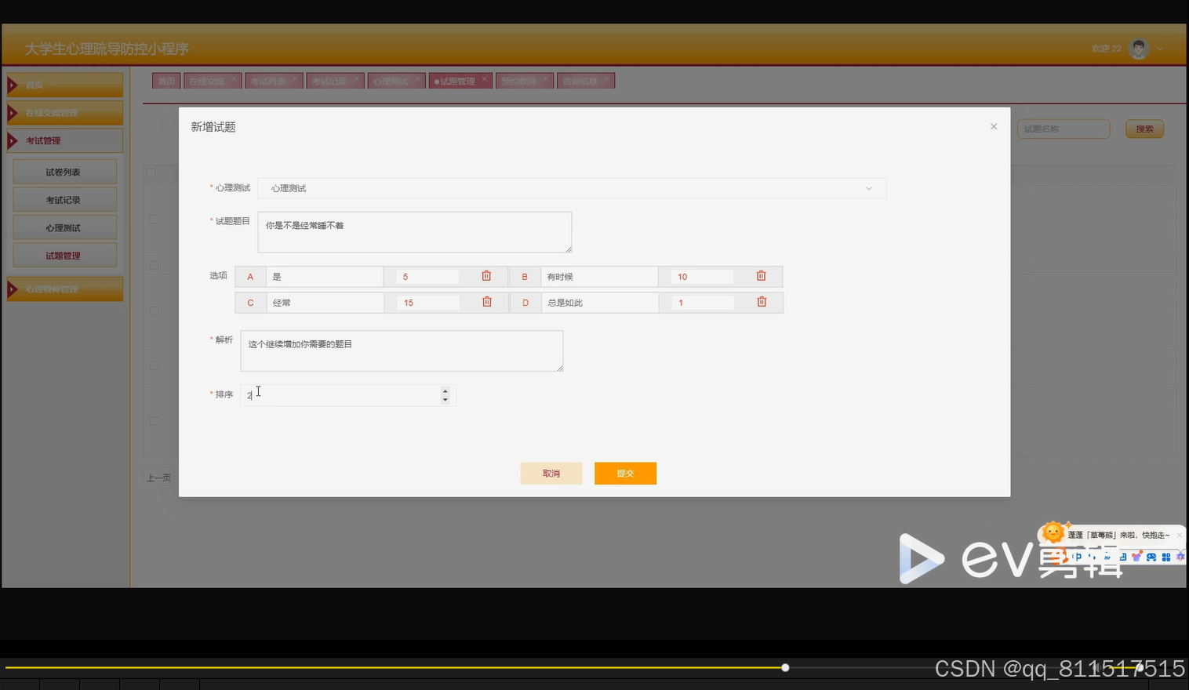
Task: Delete option B with its trash icon
Action: [x=761, y=276]
